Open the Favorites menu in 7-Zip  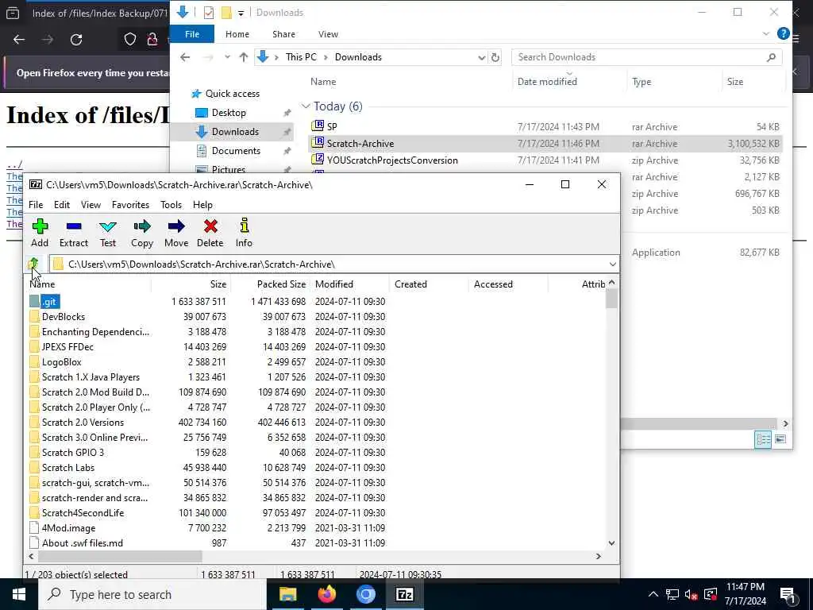point(131,205)
